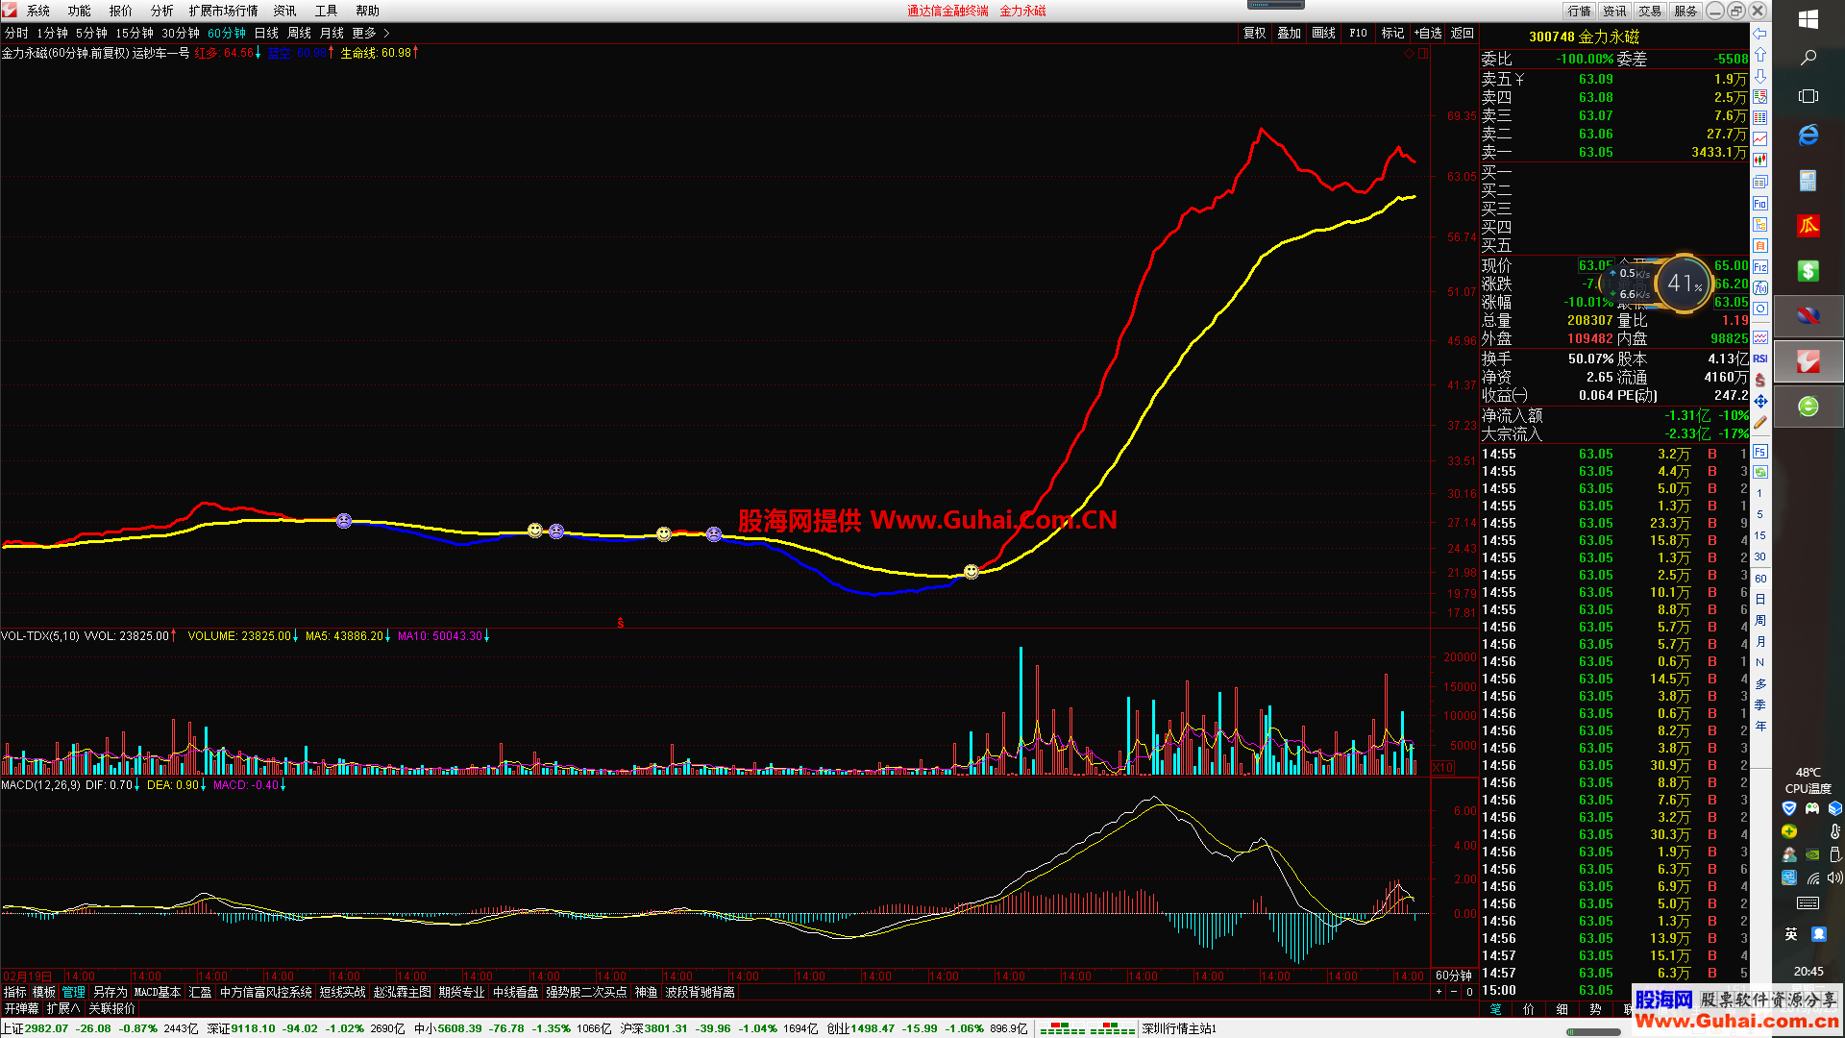This screenshot has height=1038, width=1845.
Task: Open F10 company info
Action: (1358, 33)
